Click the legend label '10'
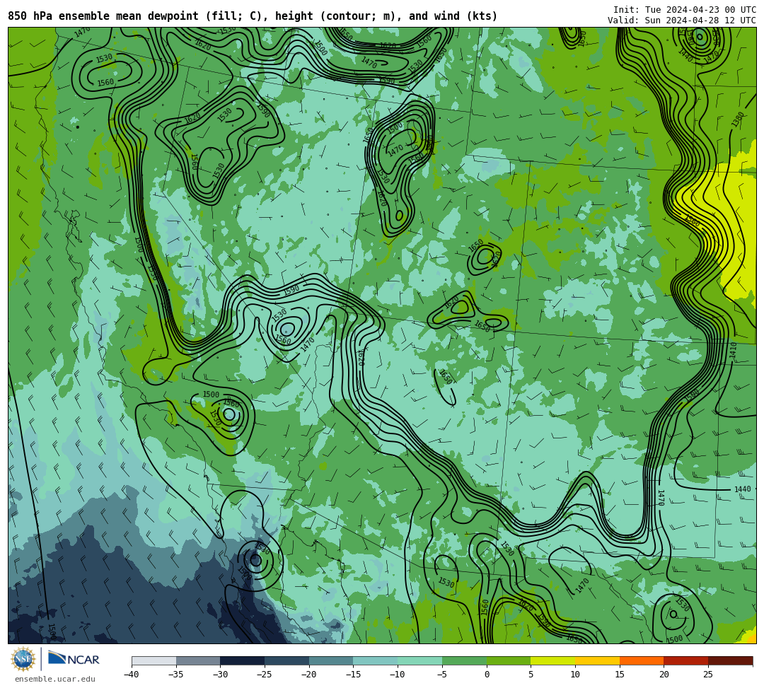764x688 pixels. pyautogui.click(x=575, y=675)
